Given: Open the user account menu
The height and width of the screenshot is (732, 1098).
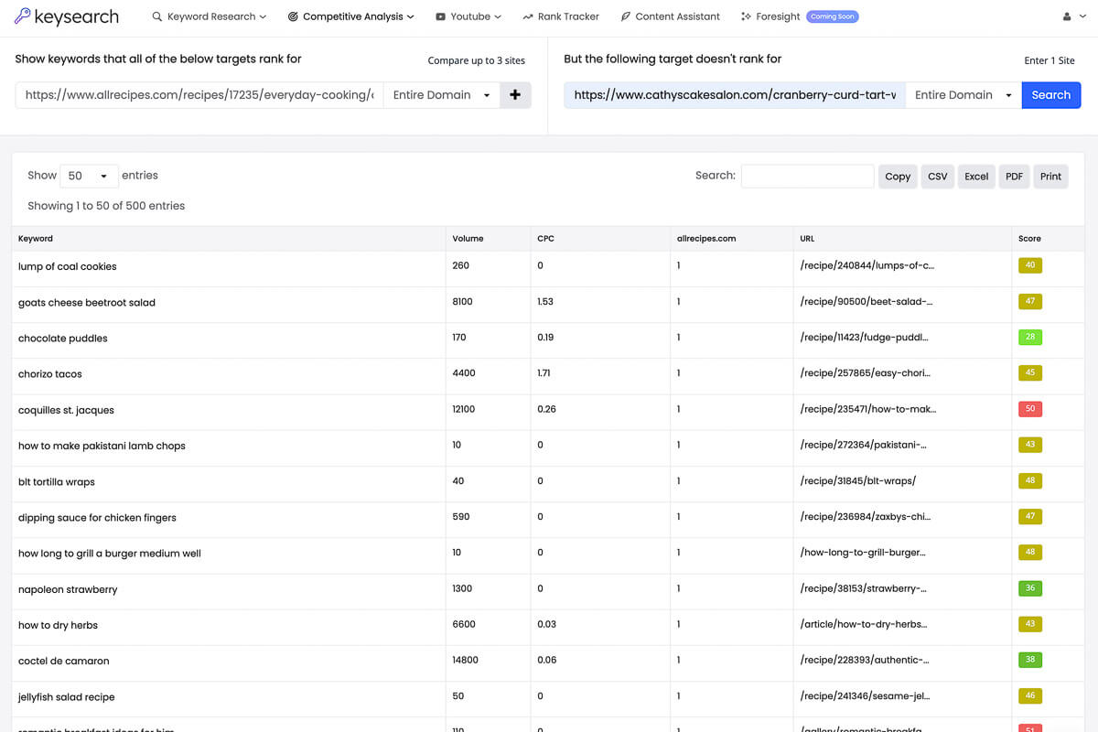Looking at the screenshot, I should pos(1072,16).
